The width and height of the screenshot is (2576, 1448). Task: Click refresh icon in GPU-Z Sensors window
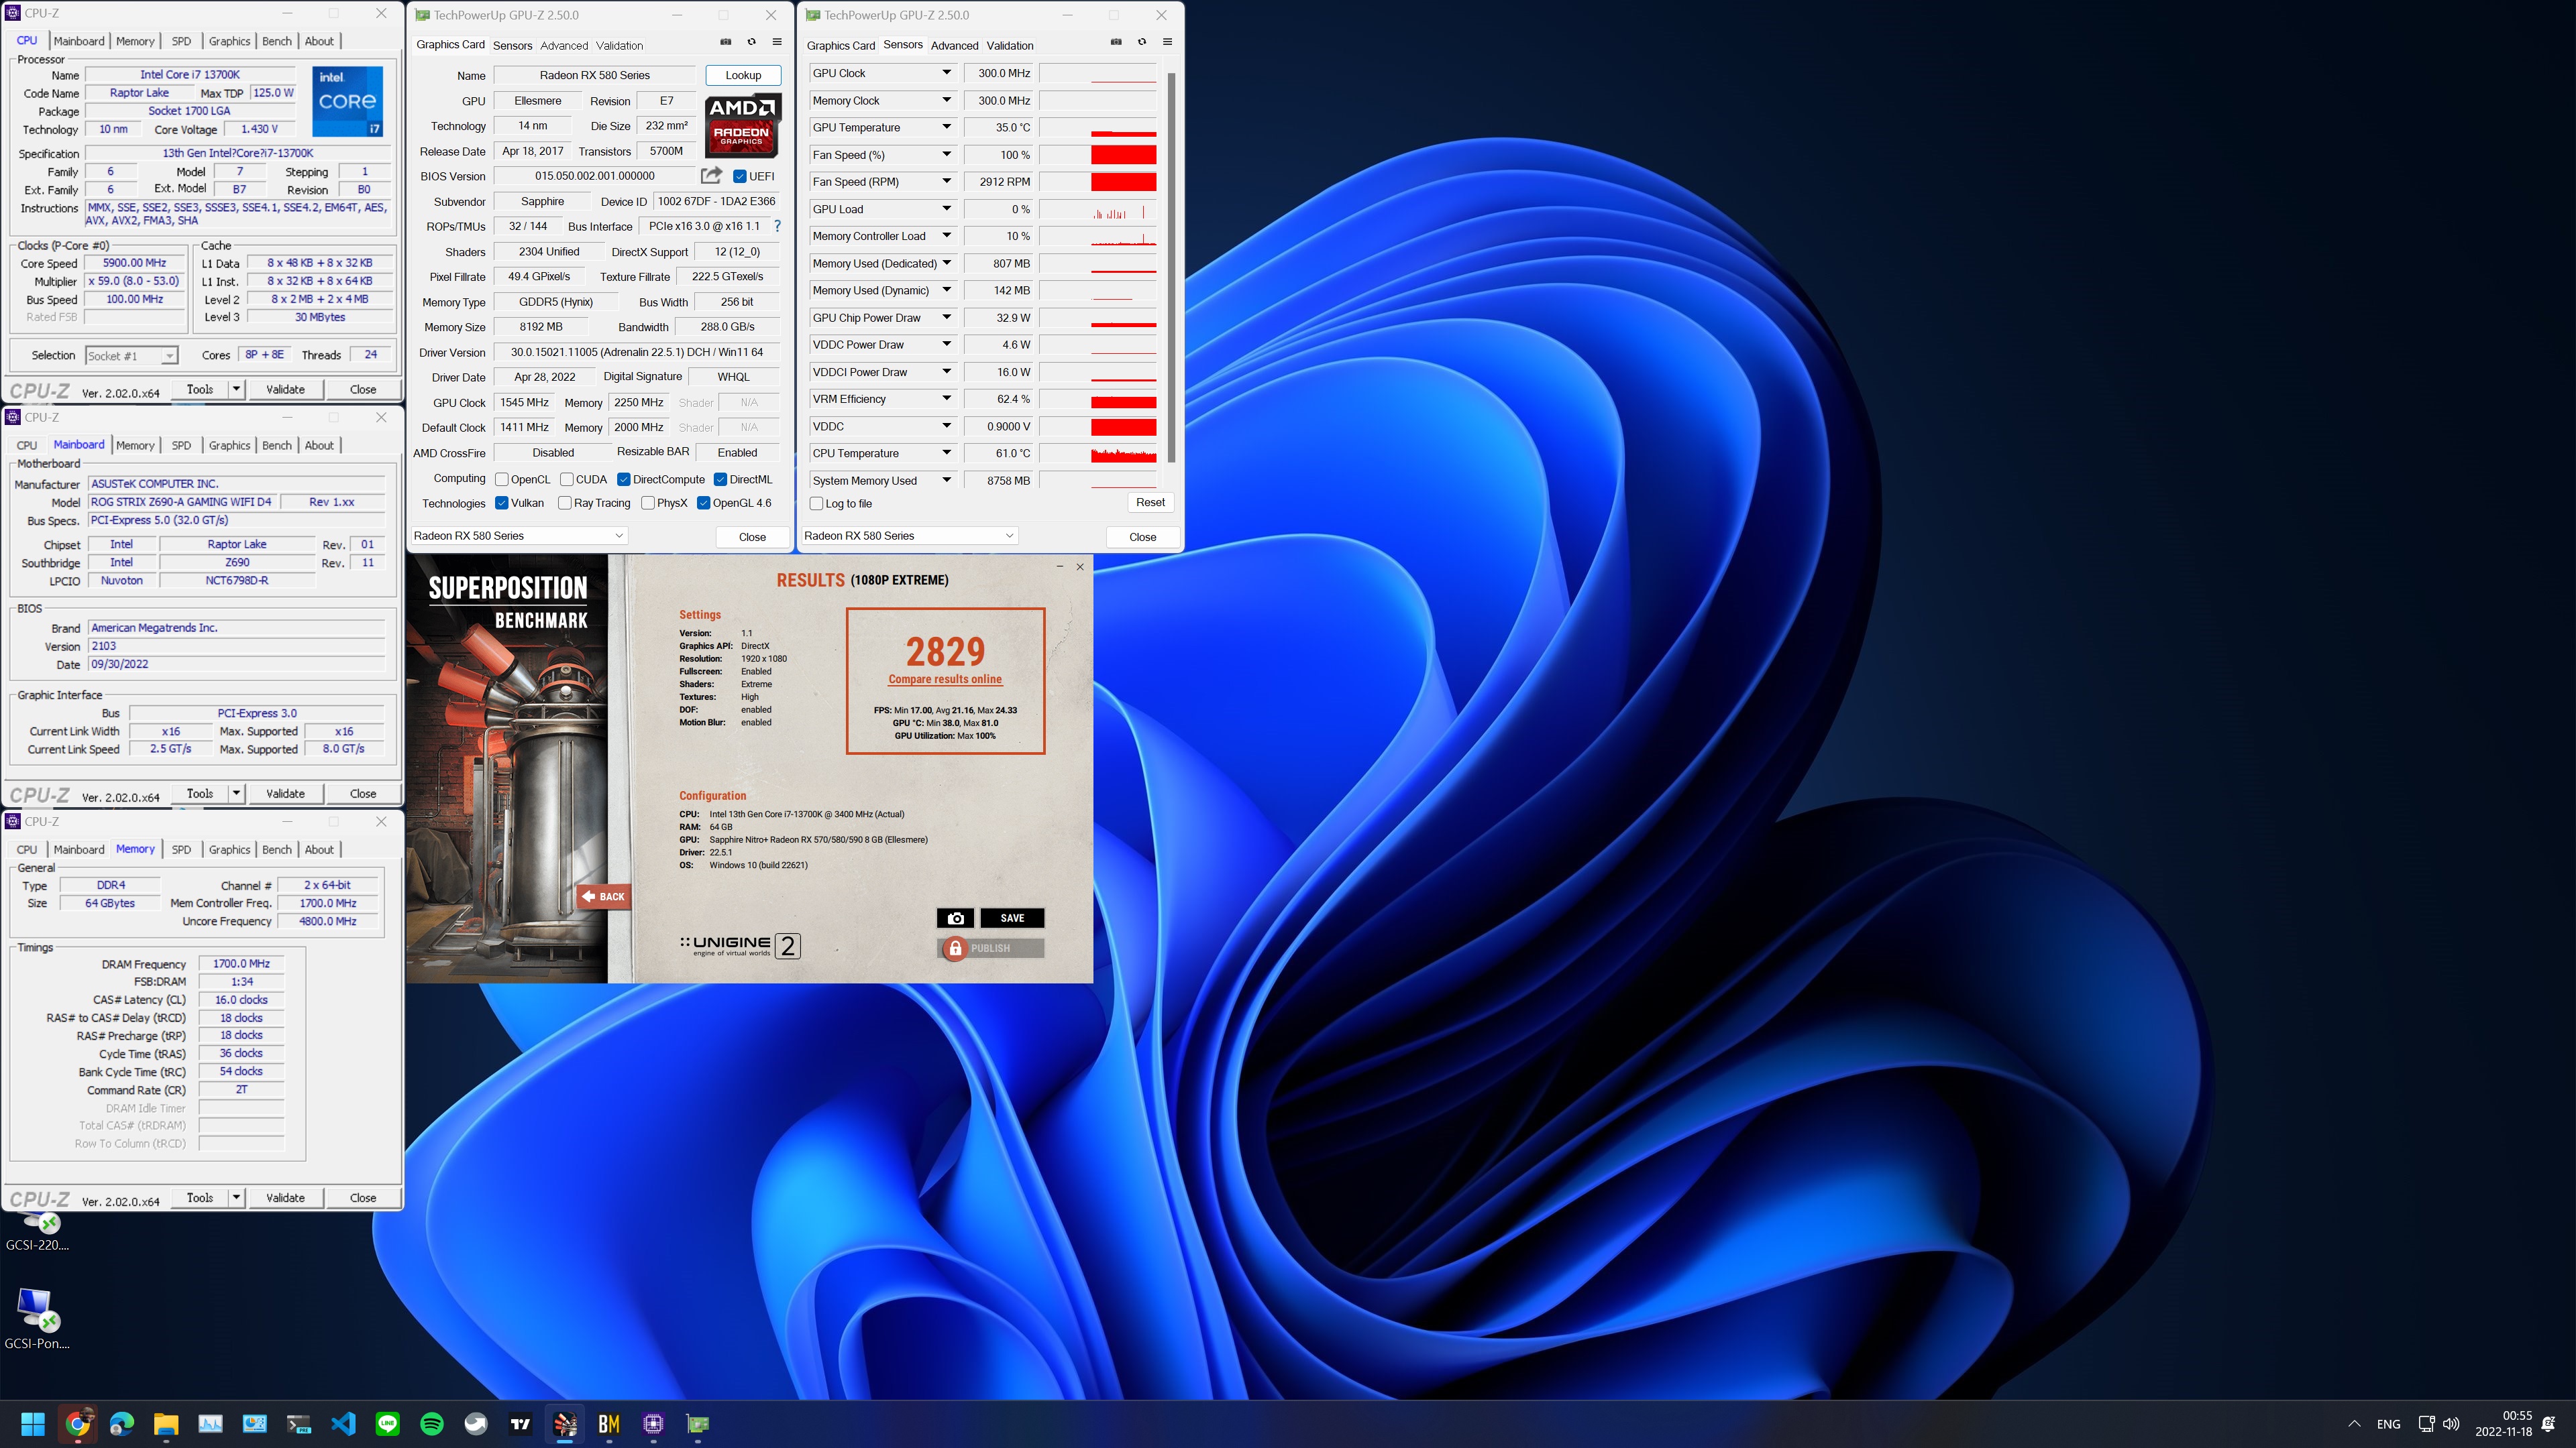[x=1142, y=42]
